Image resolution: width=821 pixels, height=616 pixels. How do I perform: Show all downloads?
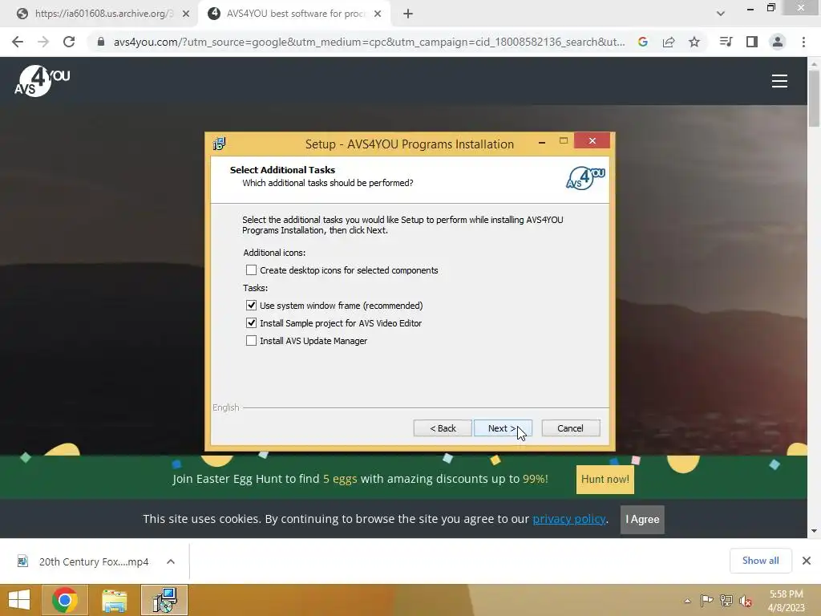tap(760, 561)
